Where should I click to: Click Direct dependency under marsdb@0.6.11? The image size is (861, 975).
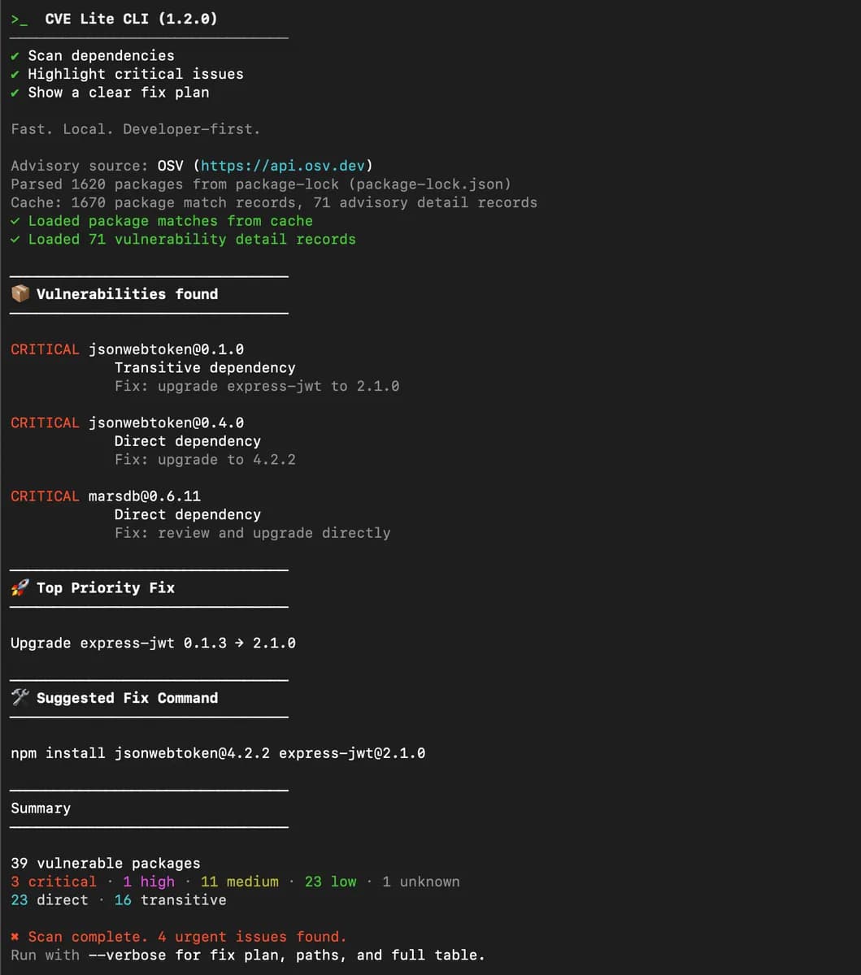188,515
